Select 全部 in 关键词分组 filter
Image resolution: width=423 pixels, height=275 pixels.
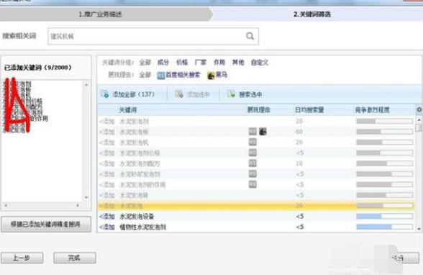point(145,63)
